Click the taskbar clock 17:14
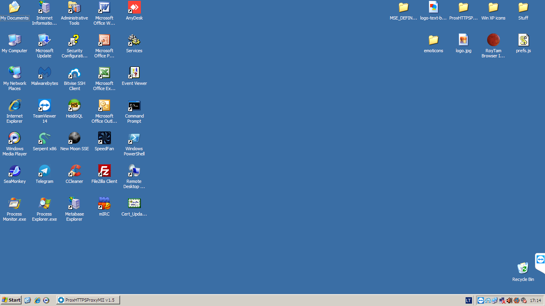 pos(535,300)
